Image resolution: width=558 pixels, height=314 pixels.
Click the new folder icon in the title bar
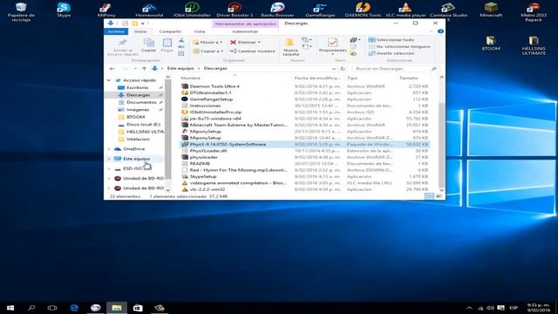click(134, 24)
